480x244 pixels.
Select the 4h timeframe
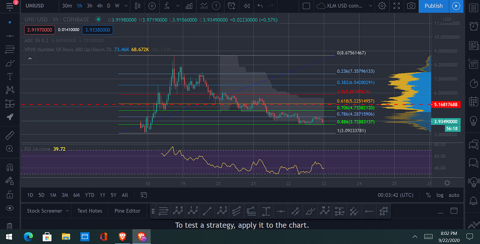tap(99, 6)
